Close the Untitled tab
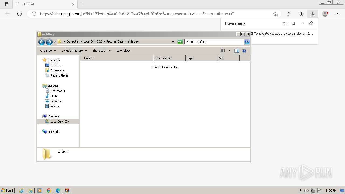The image size is (345, 194). click(73, 4)
